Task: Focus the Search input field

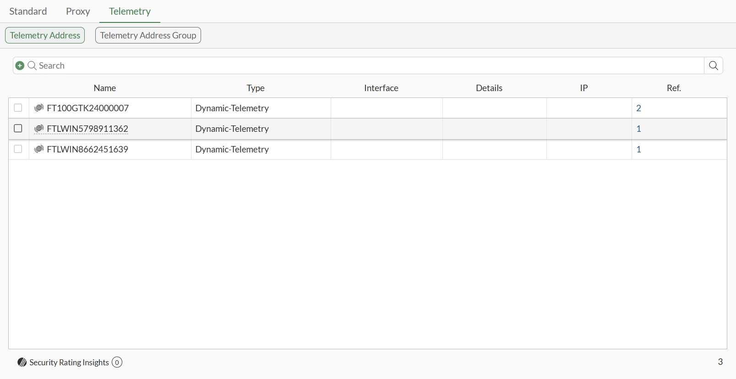Action: click(x=366, y=66)
